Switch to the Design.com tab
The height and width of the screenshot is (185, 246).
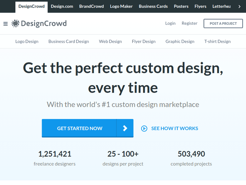[x=62, y=7]
